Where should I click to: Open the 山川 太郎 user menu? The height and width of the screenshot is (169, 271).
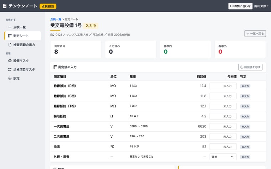click(261, 6)
